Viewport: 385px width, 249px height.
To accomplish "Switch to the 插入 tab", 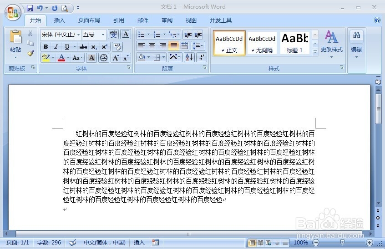I will 60,20.
